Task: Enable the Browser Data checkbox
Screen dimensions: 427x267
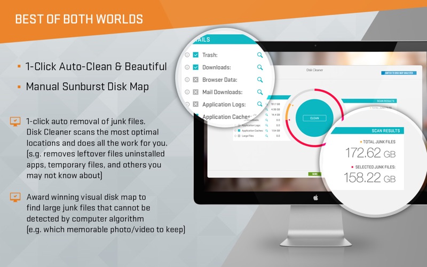Action: (195, 80)
